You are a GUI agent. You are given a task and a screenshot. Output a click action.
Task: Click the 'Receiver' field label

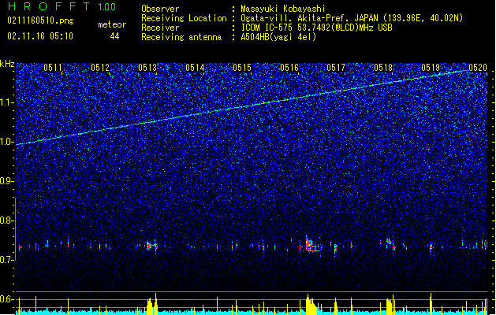[160, 28]
